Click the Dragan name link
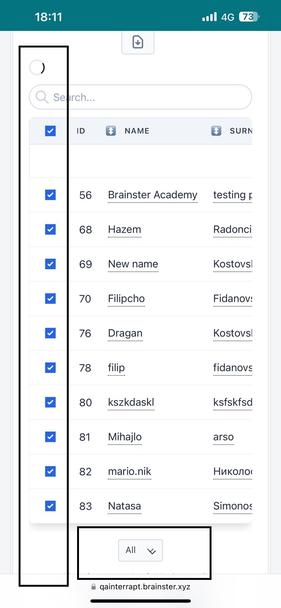This screenshot has width=281, height=608. (125, 333)
